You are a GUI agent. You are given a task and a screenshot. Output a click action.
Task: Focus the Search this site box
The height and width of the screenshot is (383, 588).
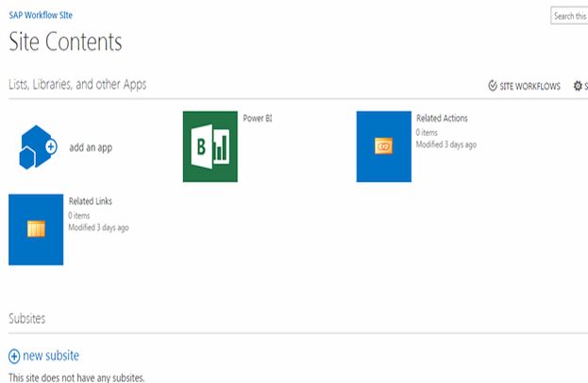click(x=569, y=16)
